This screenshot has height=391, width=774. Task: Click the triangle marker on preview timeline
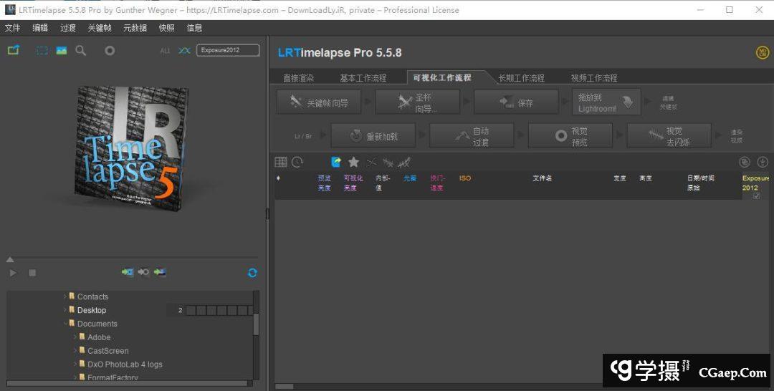[10, 259]
